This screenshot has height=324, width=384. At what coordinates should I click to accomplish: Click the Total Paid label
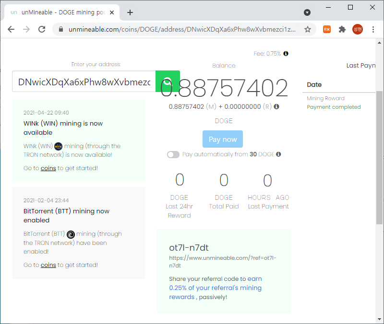[x=224, y=207]
